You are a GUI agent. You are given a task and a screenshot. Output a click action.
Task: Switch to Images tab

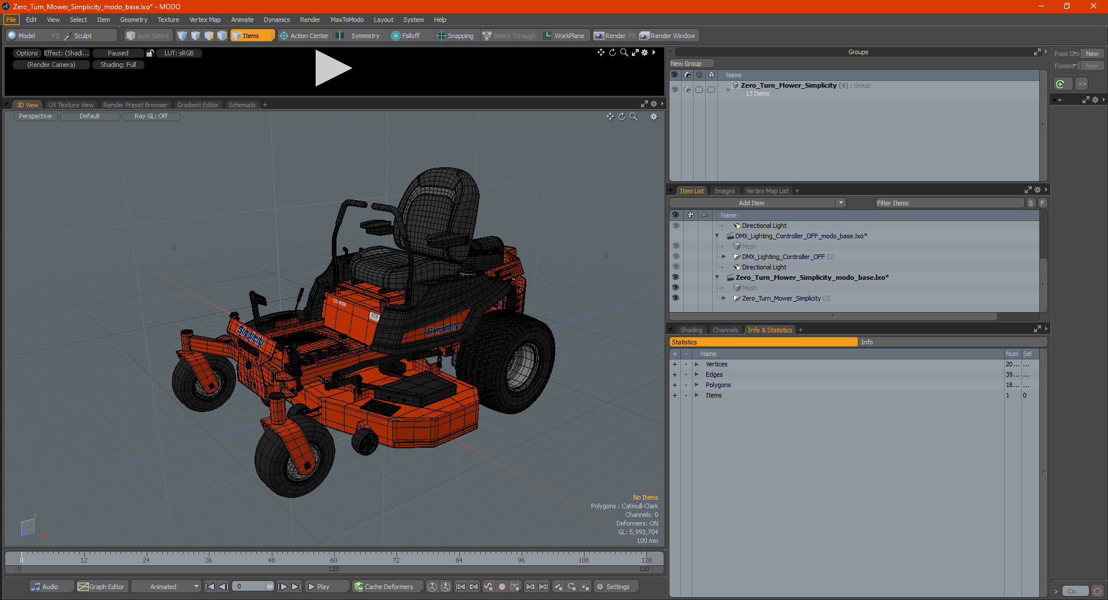724,191
